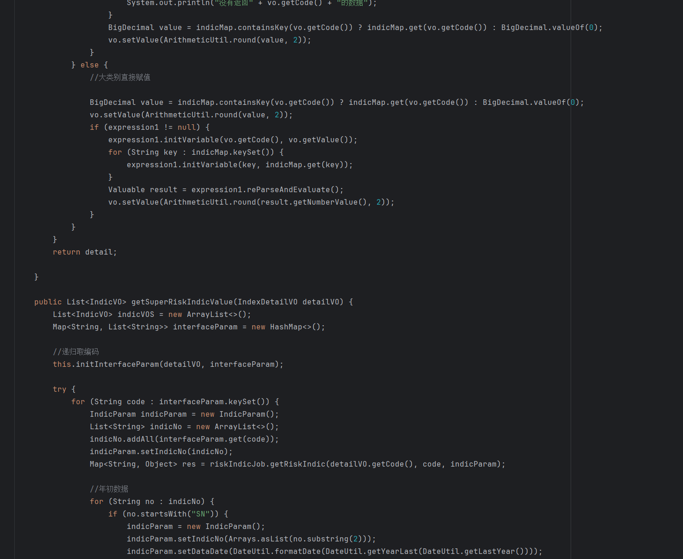The height and width of the screenshot is (559, 683).
Task: Click 'result.getNumberValue()' in the round call
Action: click(x=314, y=202)
